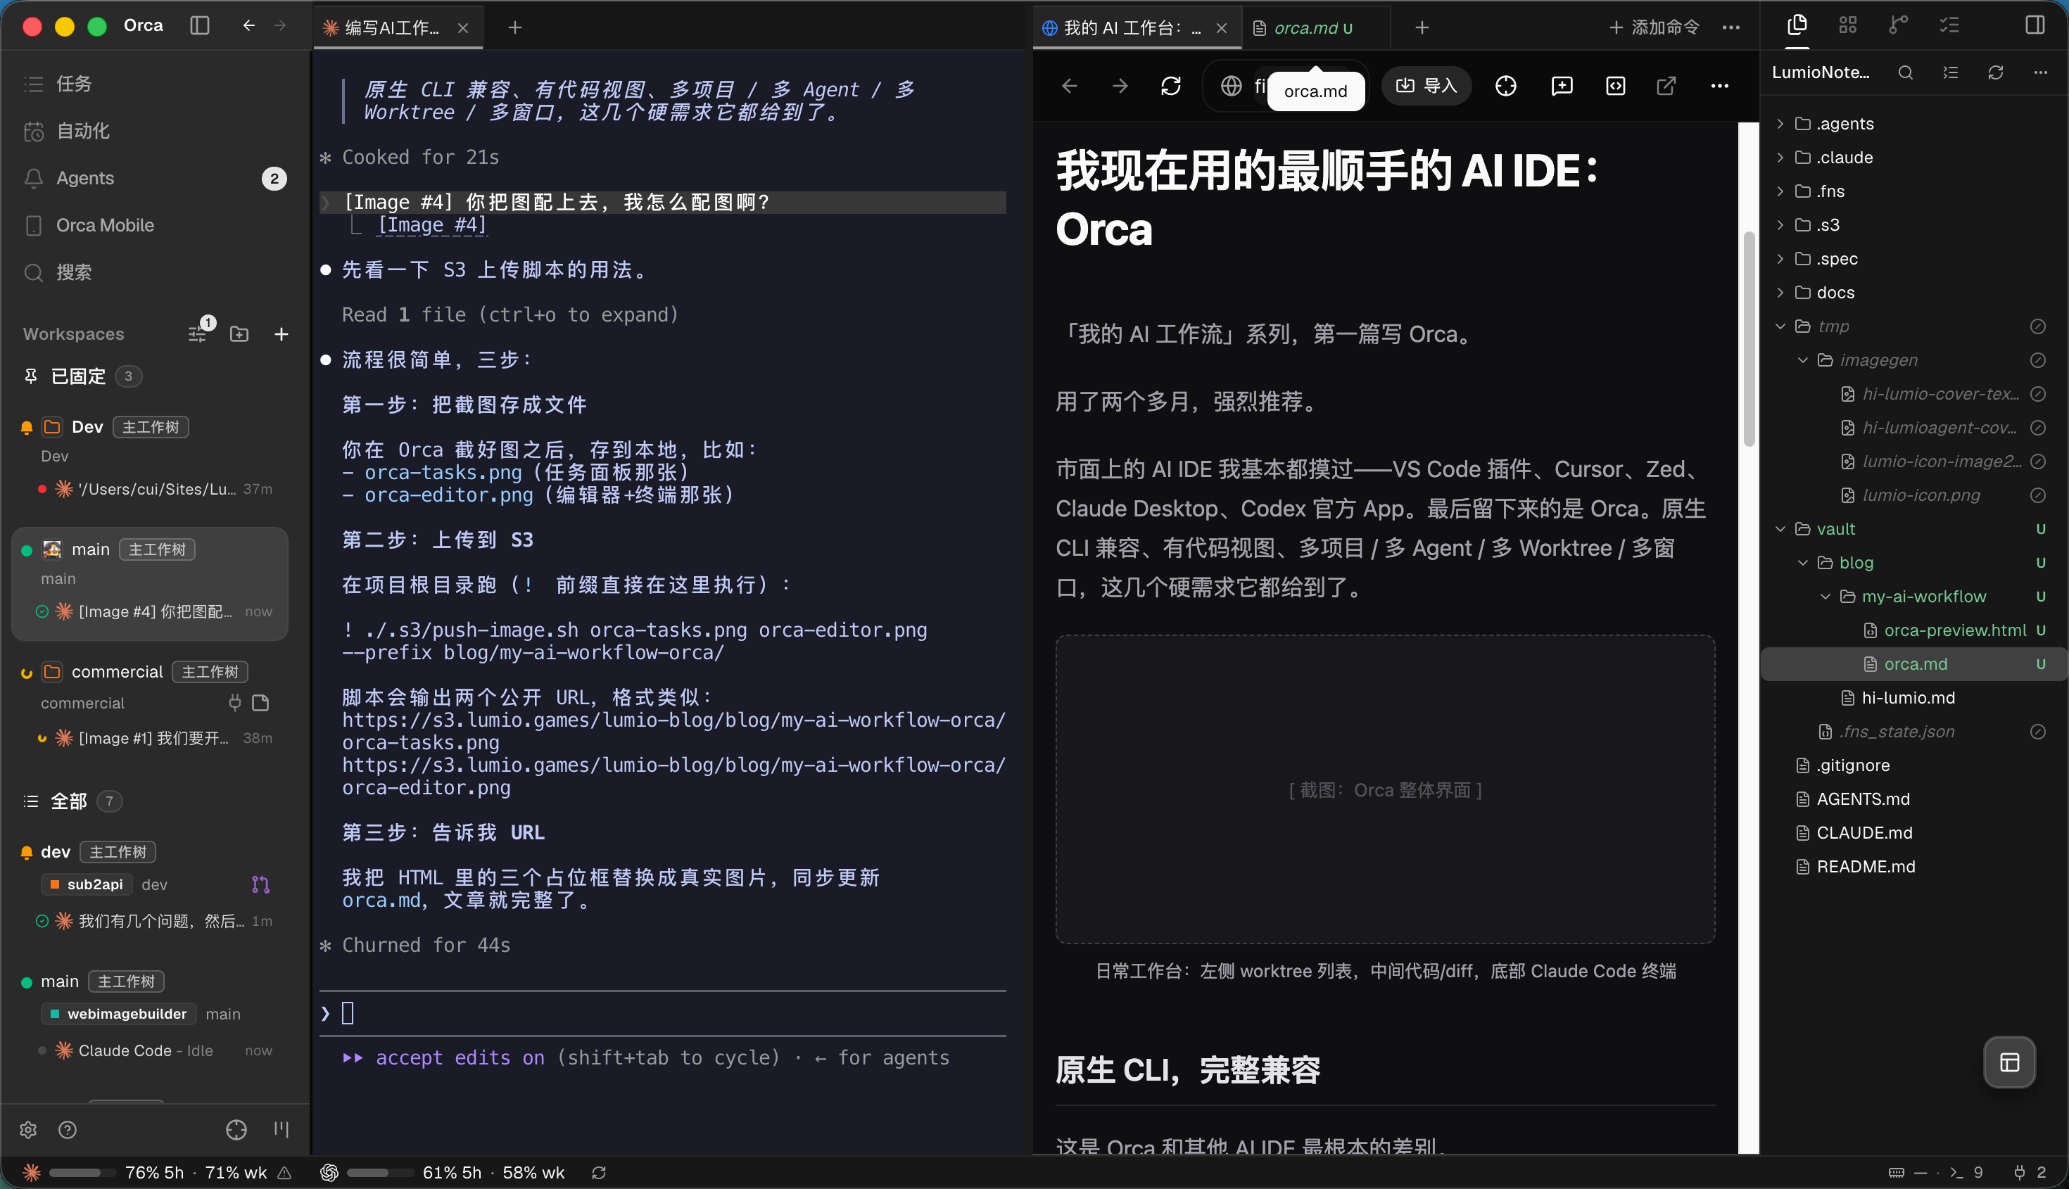Go back with the title bar arrow

point(248,26)
